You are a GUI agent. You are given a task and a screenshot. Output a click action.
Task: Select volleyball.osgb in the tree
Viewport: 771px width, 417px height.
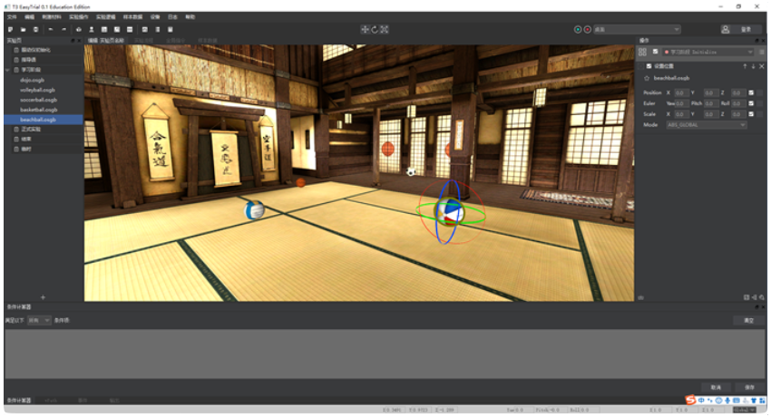pyautogui.click(x=37, y=89)
